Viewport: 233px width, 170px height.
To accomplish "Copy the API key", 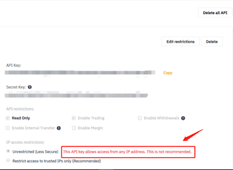I will click(168, 73).
